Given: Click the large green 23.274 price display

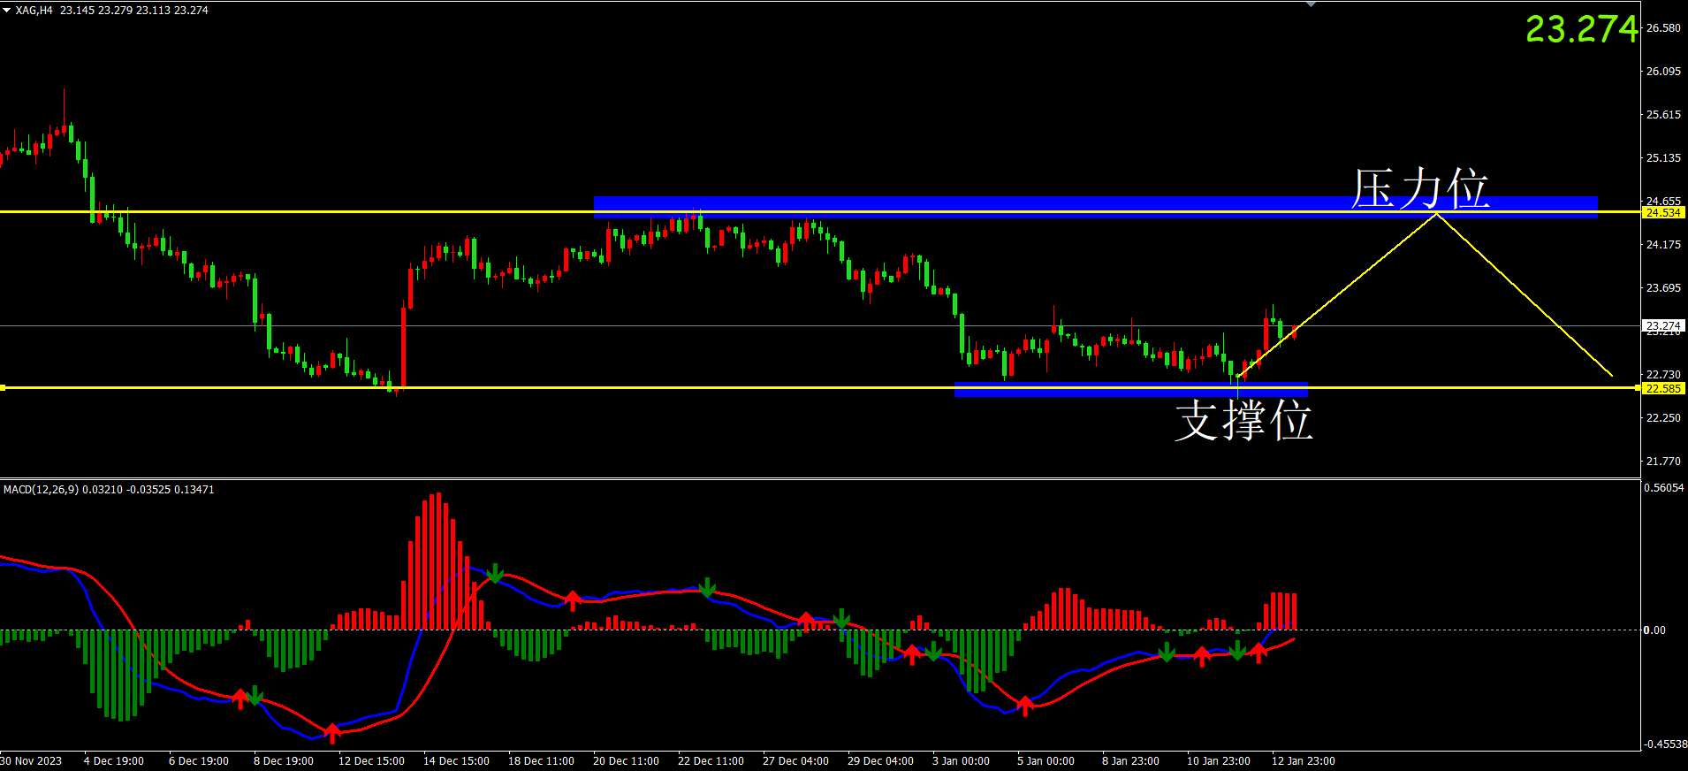Looking at the screenshot, I should click(x=1581, y=29).
